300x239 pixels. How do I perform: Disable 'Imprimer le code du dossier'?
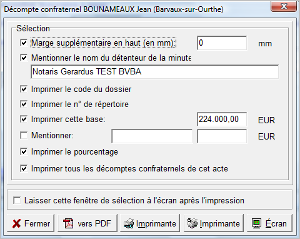24,89
